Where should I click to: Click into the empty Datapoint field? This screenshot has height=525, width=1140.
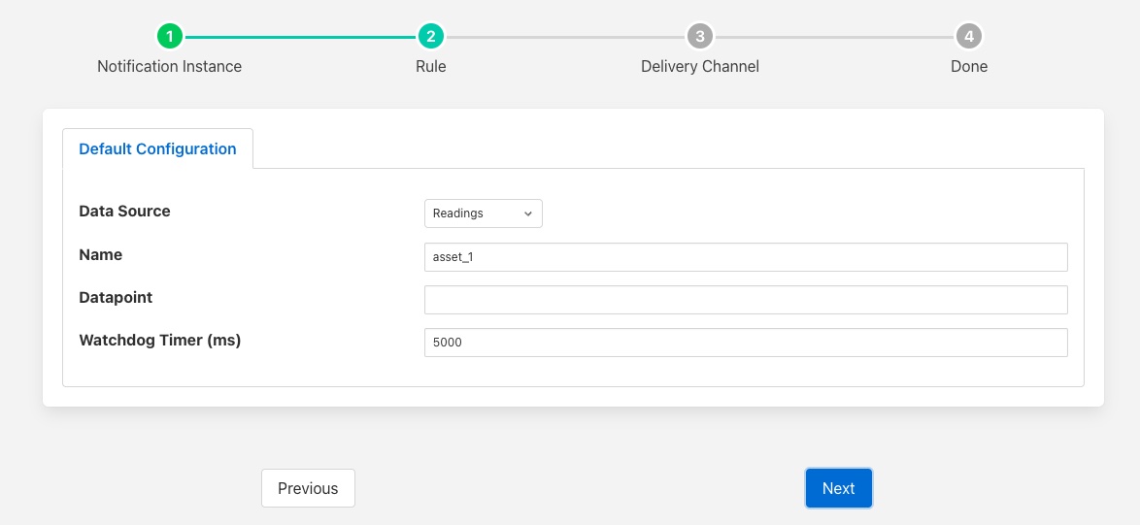tap(745, 300)
